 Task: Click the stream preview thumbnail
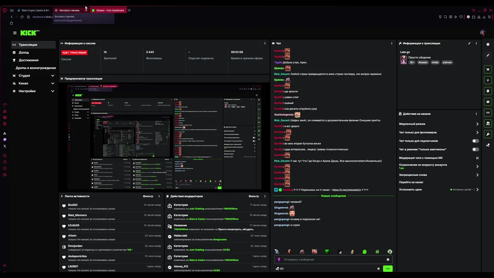coord(164,137)
